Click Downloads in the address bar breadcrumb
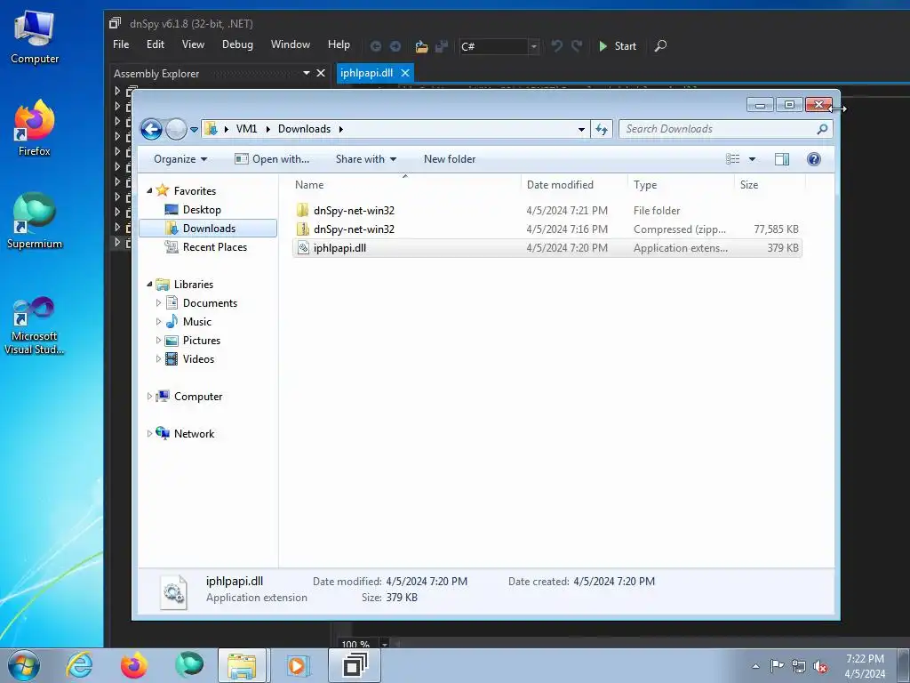Screen dimensions: 910x683 pyautogui.click(x=304, y=129)
